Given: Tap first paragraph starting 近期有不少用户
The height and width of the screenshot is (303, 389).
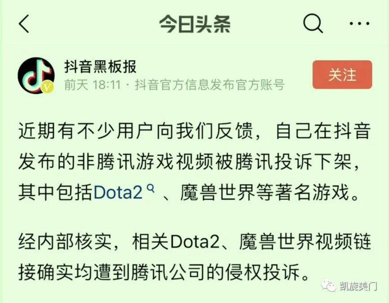Looking at the screenshot, I should pyautogui.click(x=194, y=162).
